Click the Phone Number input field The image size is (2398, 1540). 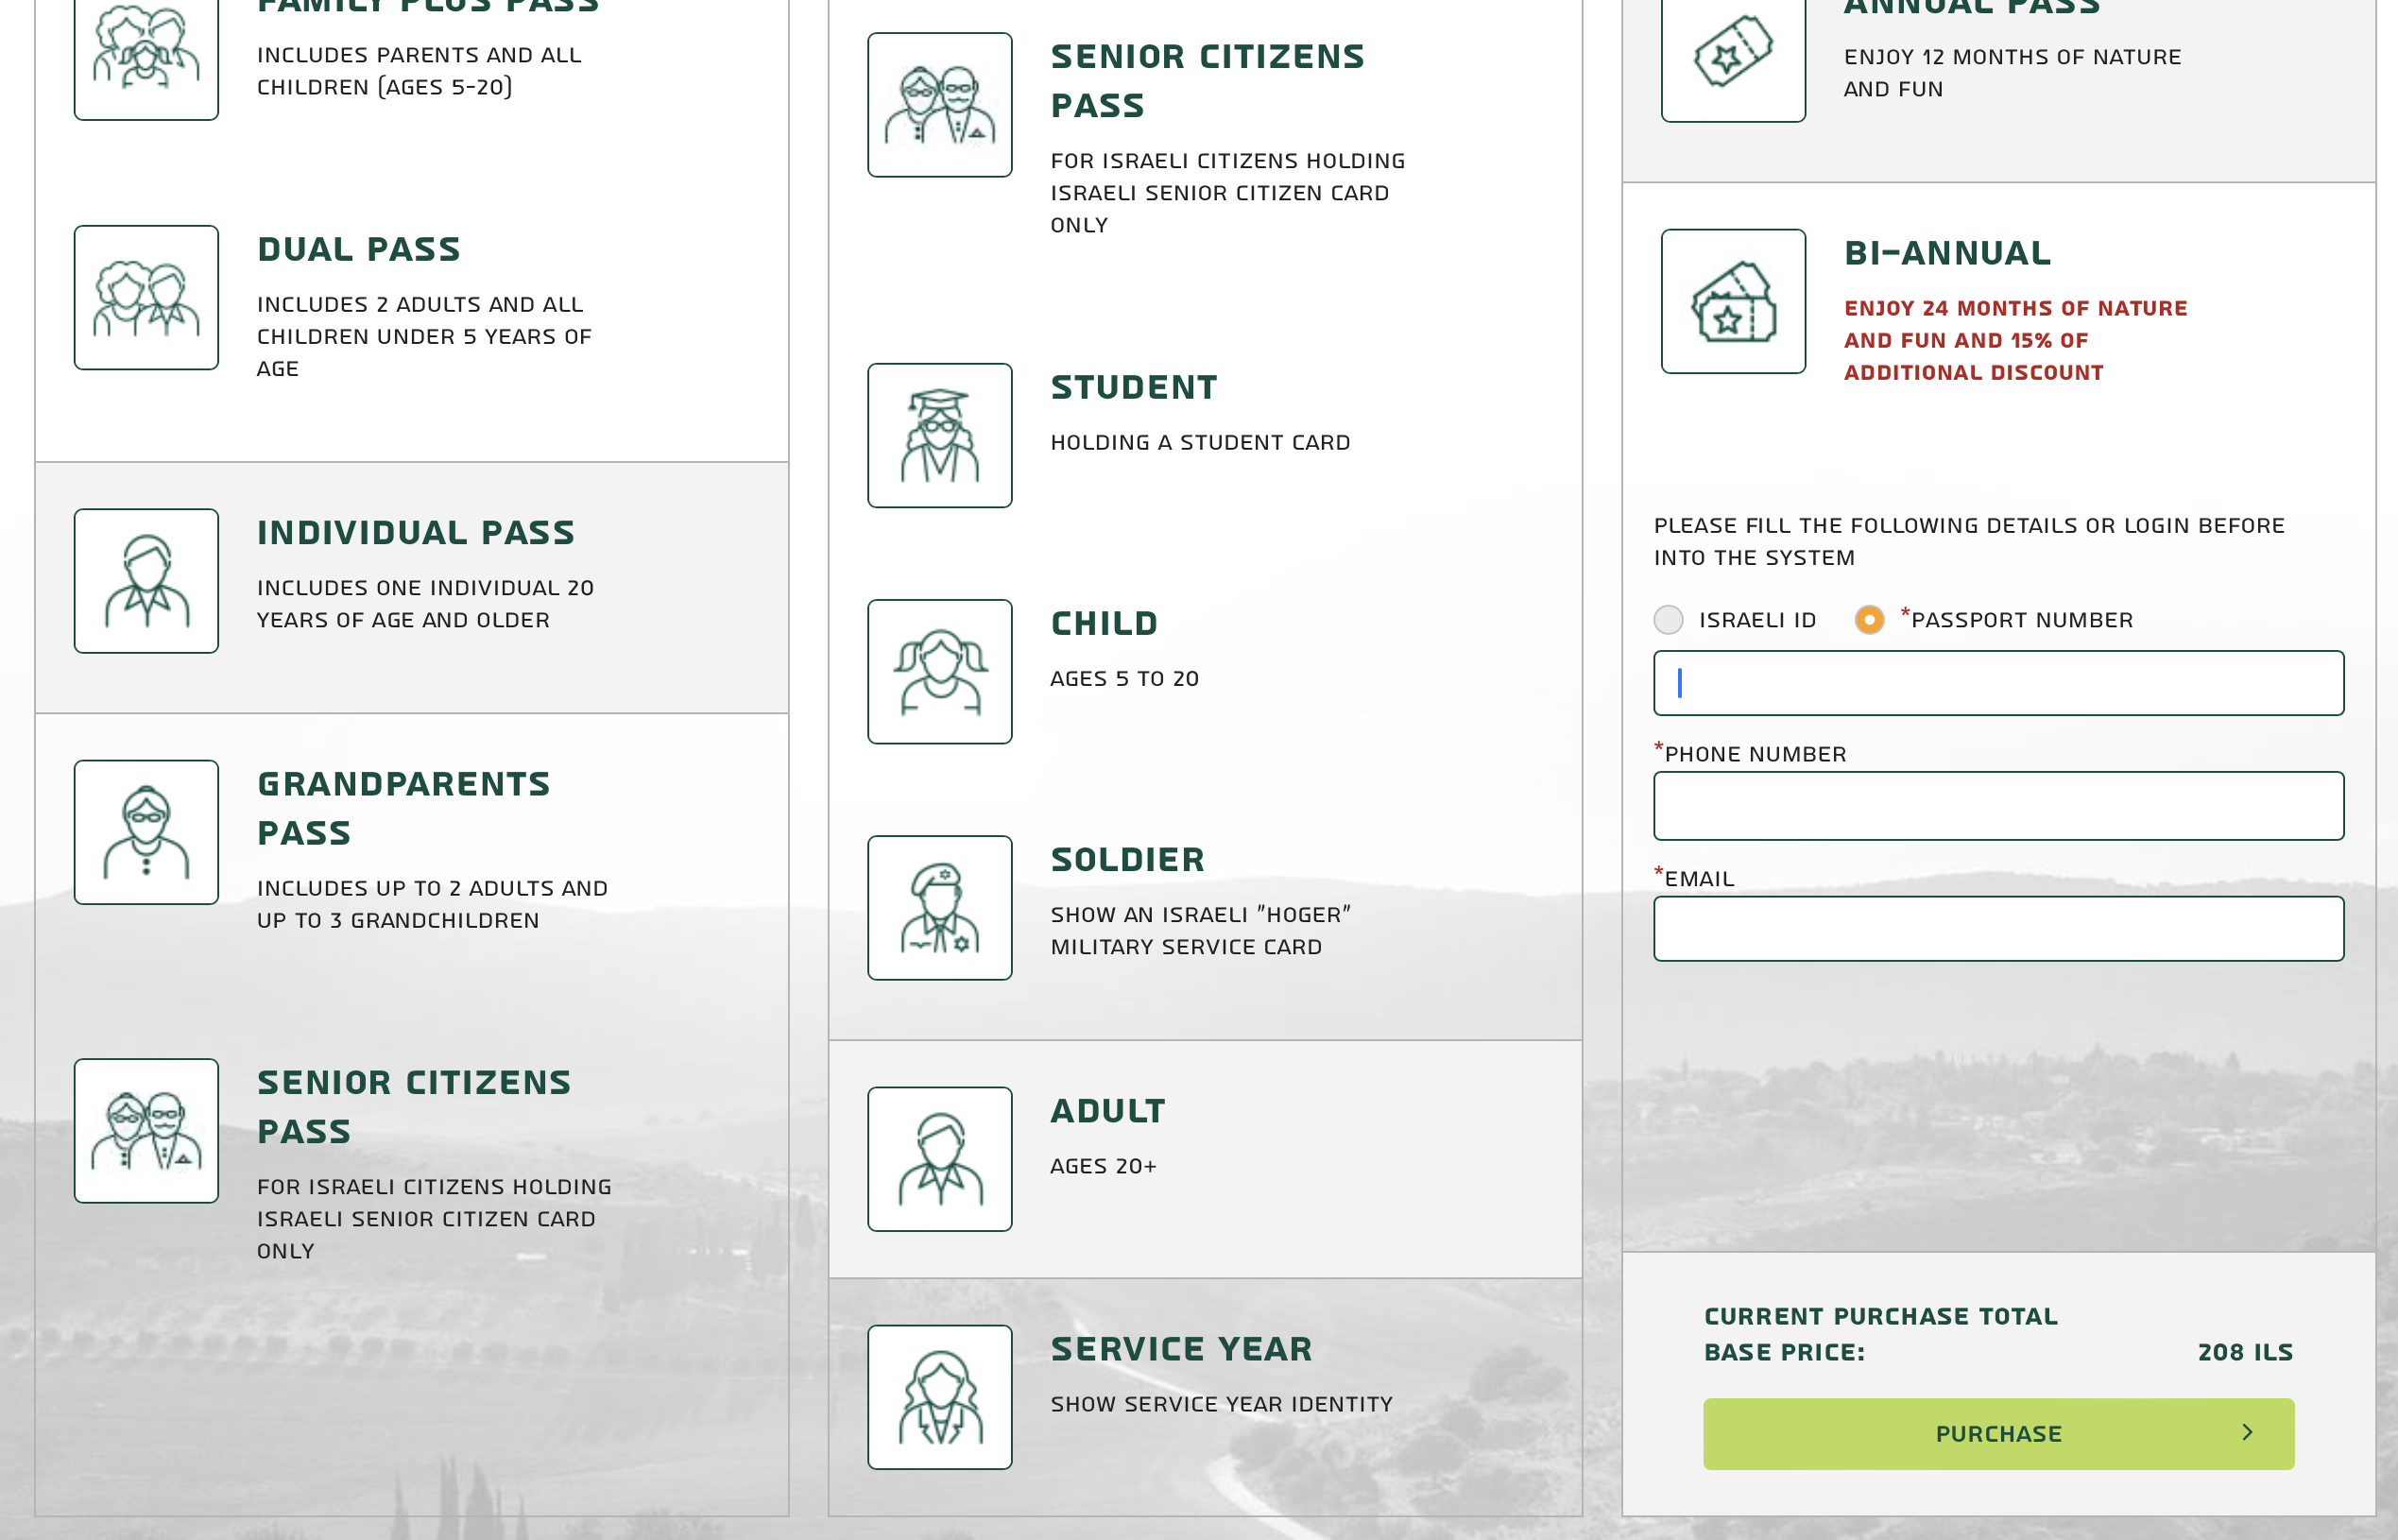pyautogui.click(x=1999, y=806)
